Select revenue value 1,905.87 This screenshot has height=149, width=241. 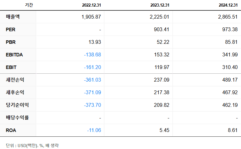(x=91, y=17)
